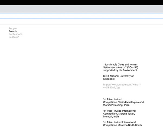The height and width of the screenshot is (127, 163).
Task: Select the Awards navigation item
Action: point(13,31)
